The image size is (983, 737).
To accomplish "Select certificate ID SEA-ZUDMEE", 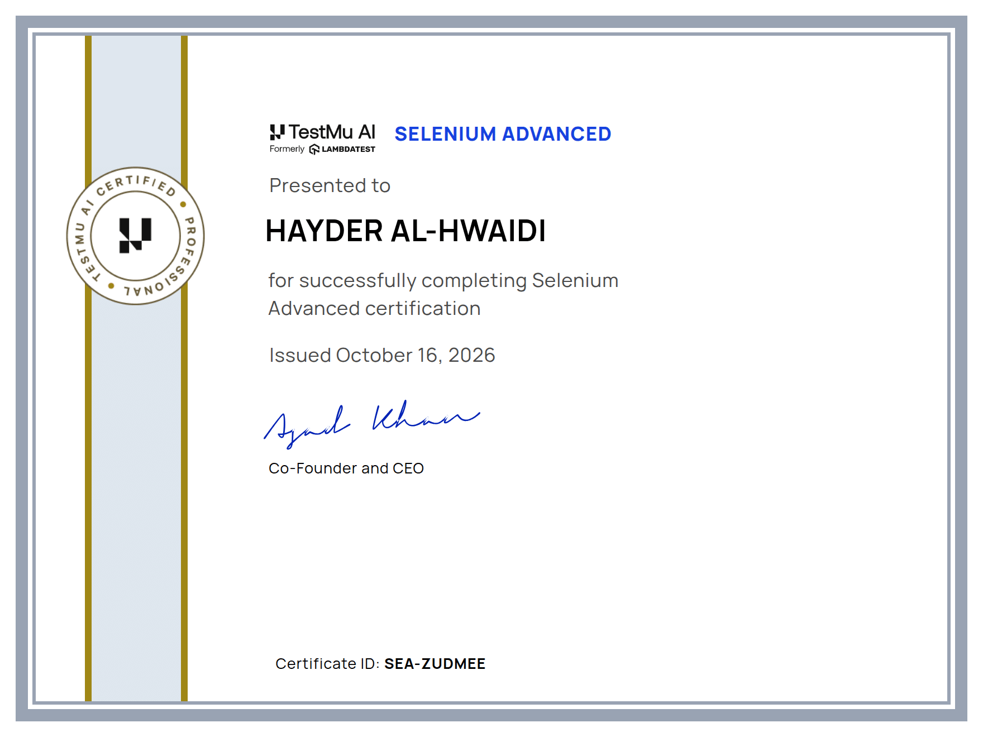I will (x=435, y=663).
